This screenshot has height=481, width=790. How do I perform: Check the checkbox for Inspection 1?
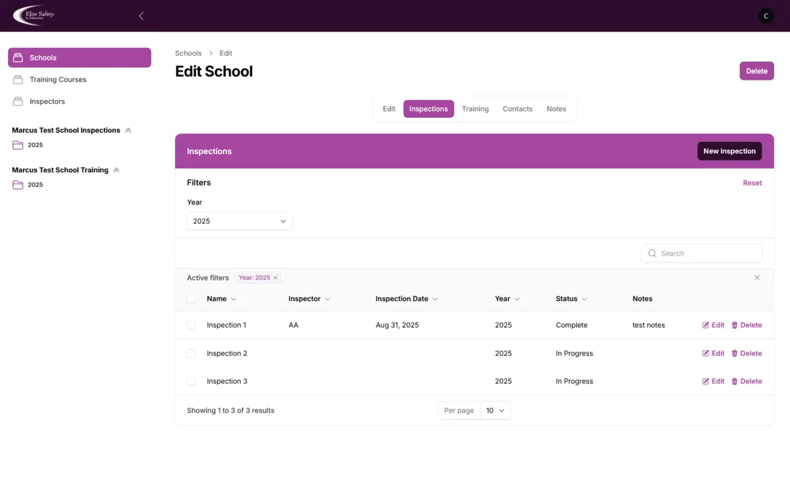[191, 324]
